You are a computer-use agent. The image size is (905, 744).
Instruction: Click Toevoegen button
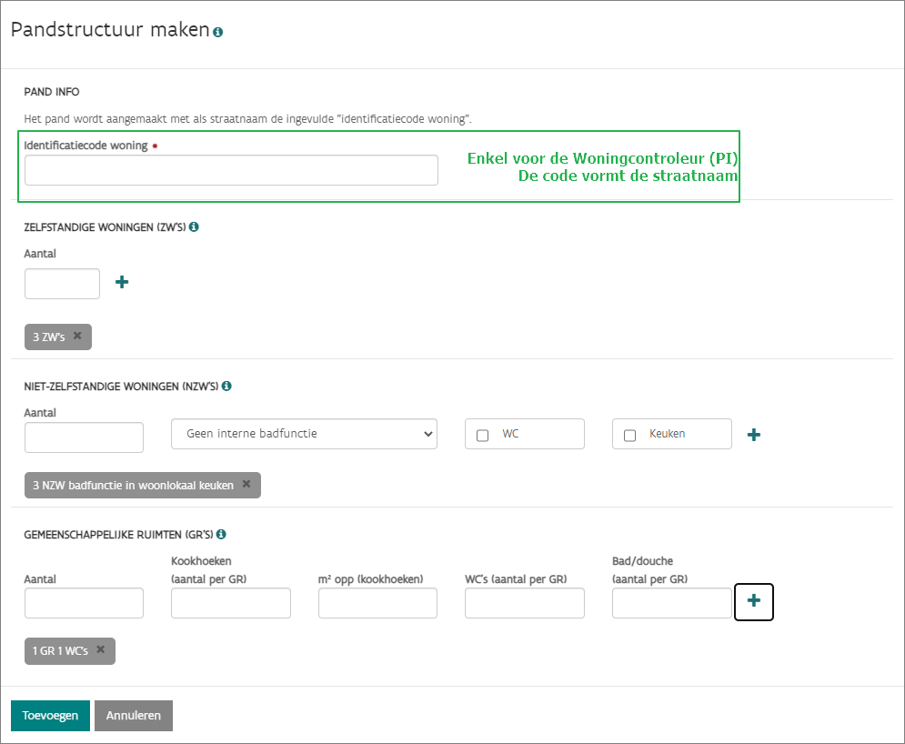50,715
